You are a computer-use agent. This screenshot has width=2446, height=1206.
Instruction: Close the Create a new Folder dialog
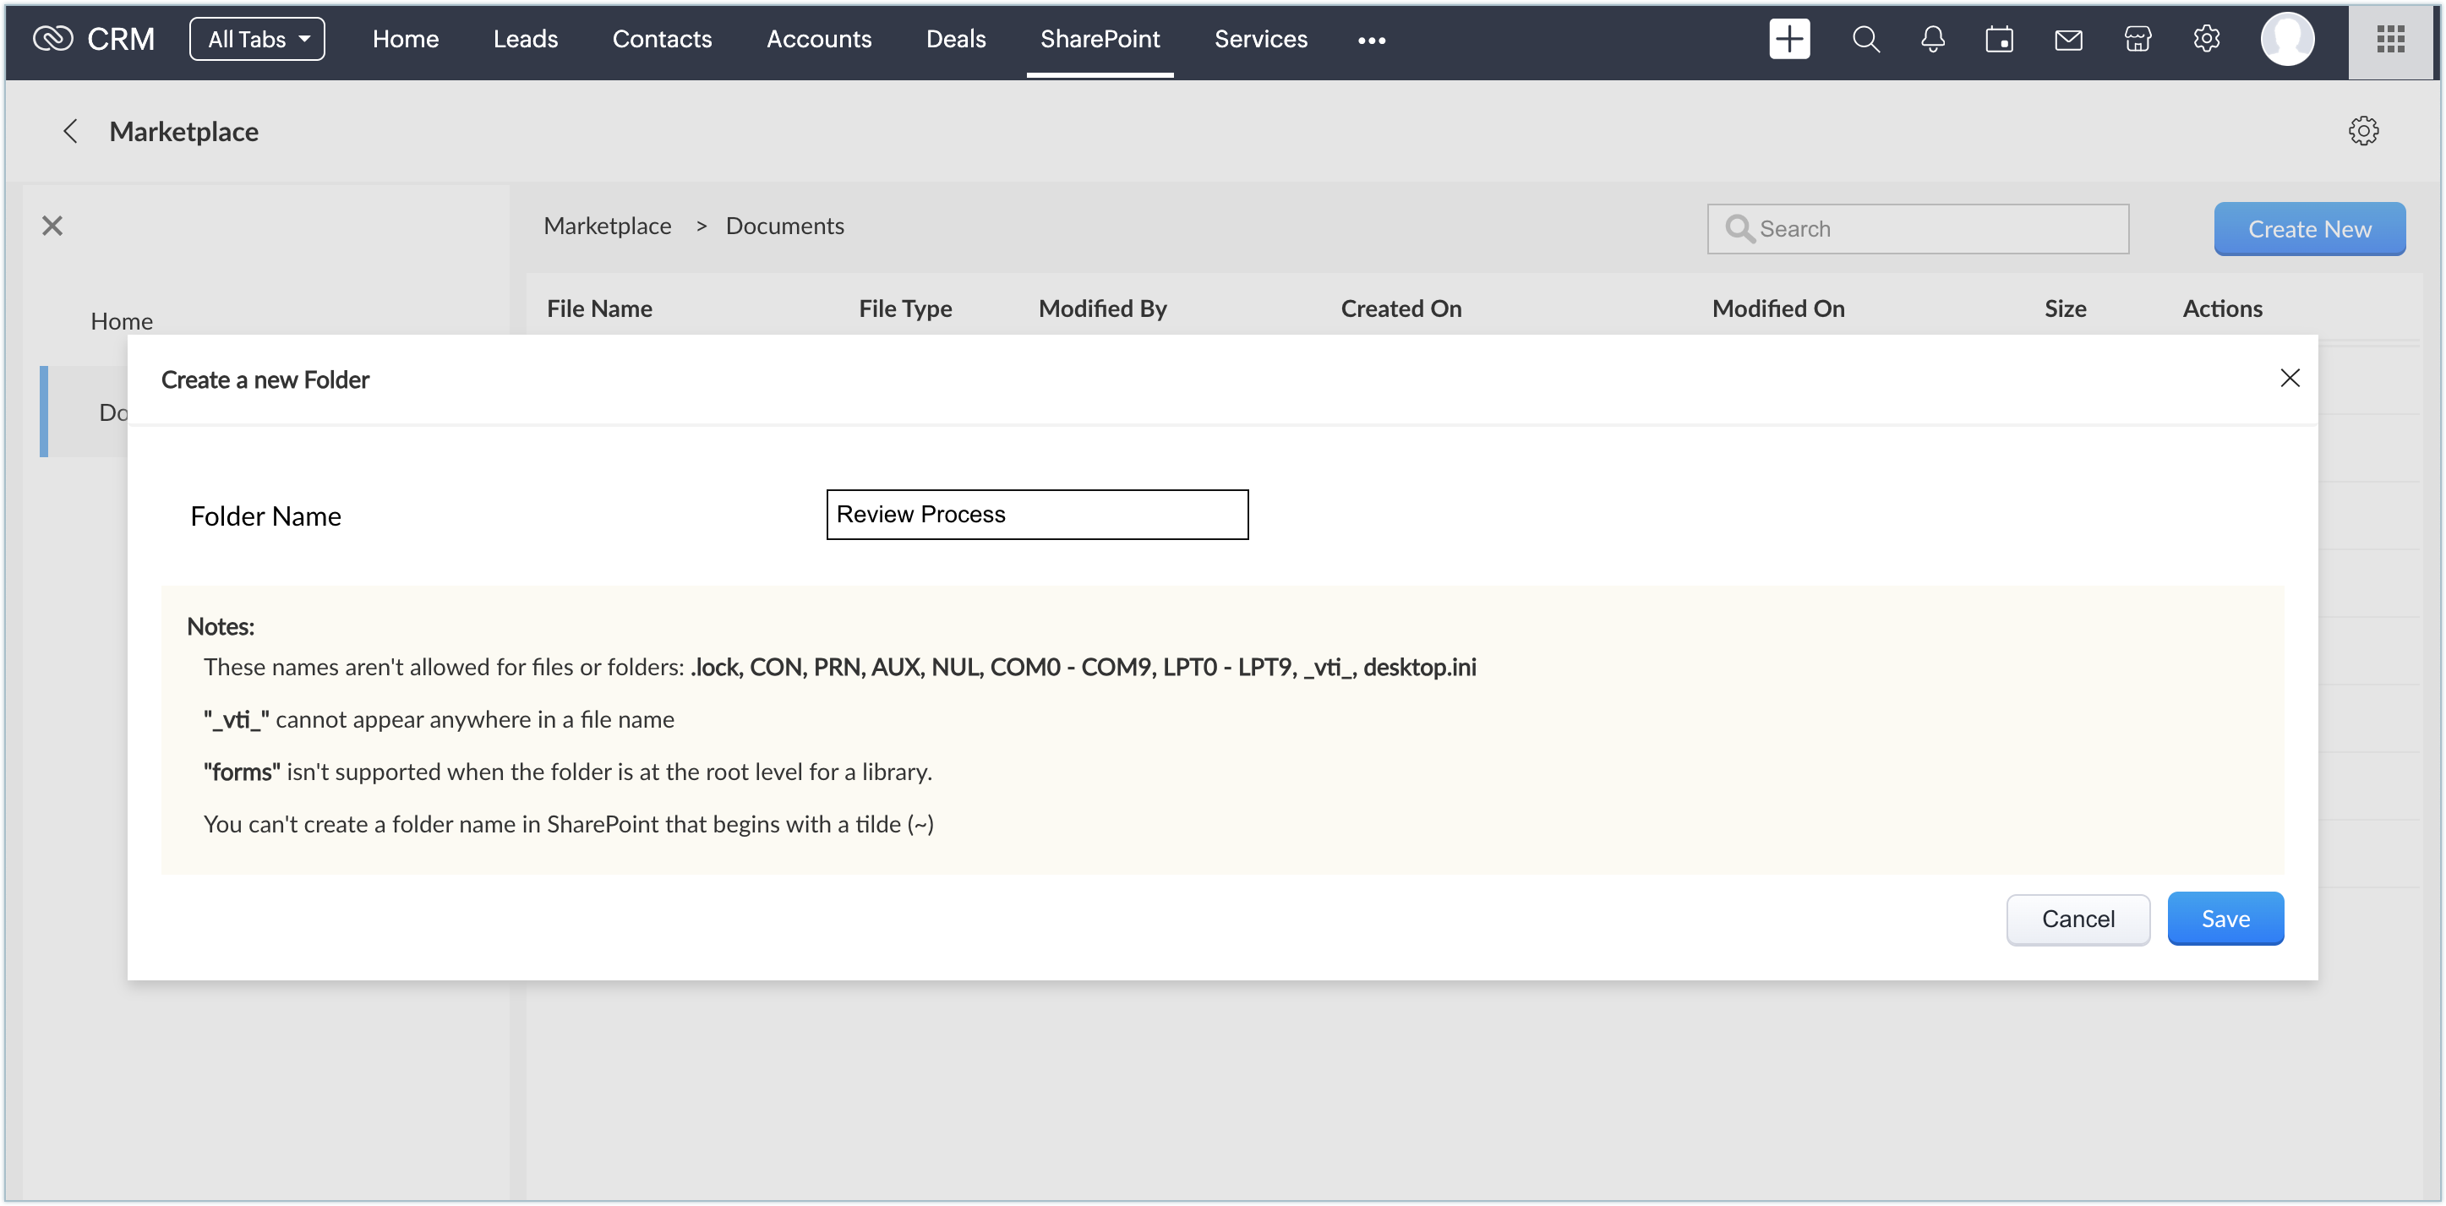point(2290,378)
